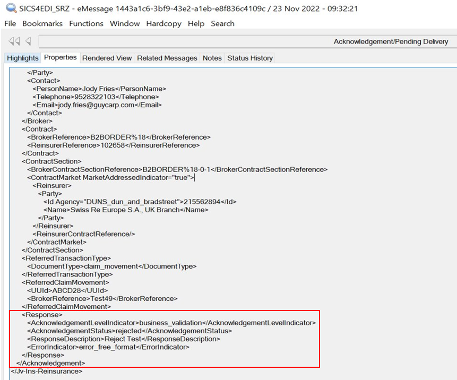Image resolution: width=457 pixels, height=380 pixels.
Task: Show the Notes tab
Action: (212, 58)
